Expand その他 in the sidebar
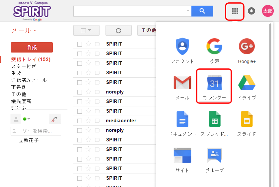 [19, 94]
